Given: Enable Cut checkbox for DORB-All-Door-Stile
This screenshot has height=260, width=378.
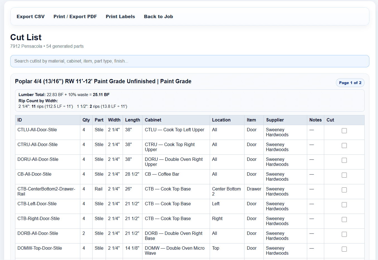Looking at the screenshot, I should (344, 234).
